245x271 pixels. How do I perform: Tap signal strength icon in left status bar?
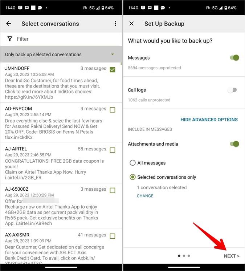coord(98,8)
